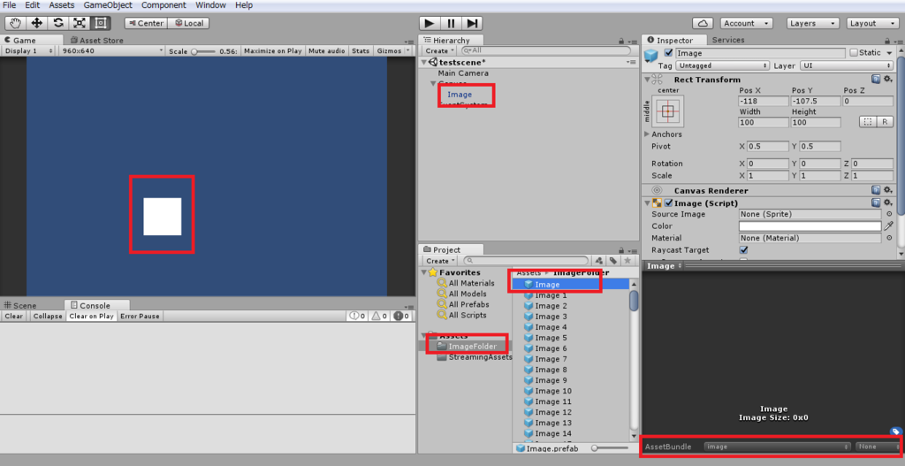Toggle Maximize on Play
905x466 pixels.
[272, 50]
